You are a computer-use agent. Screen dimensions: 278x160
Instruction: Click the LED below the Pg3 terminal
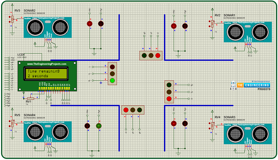tap(185, 123)
